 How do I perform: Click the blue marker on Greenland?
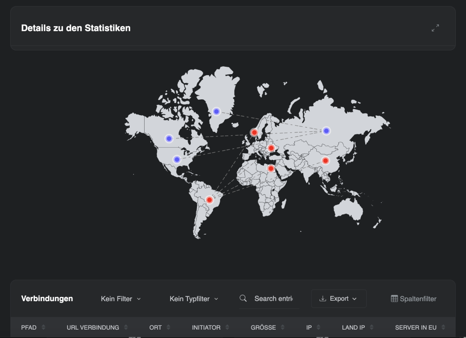click(x=216, y=111)
